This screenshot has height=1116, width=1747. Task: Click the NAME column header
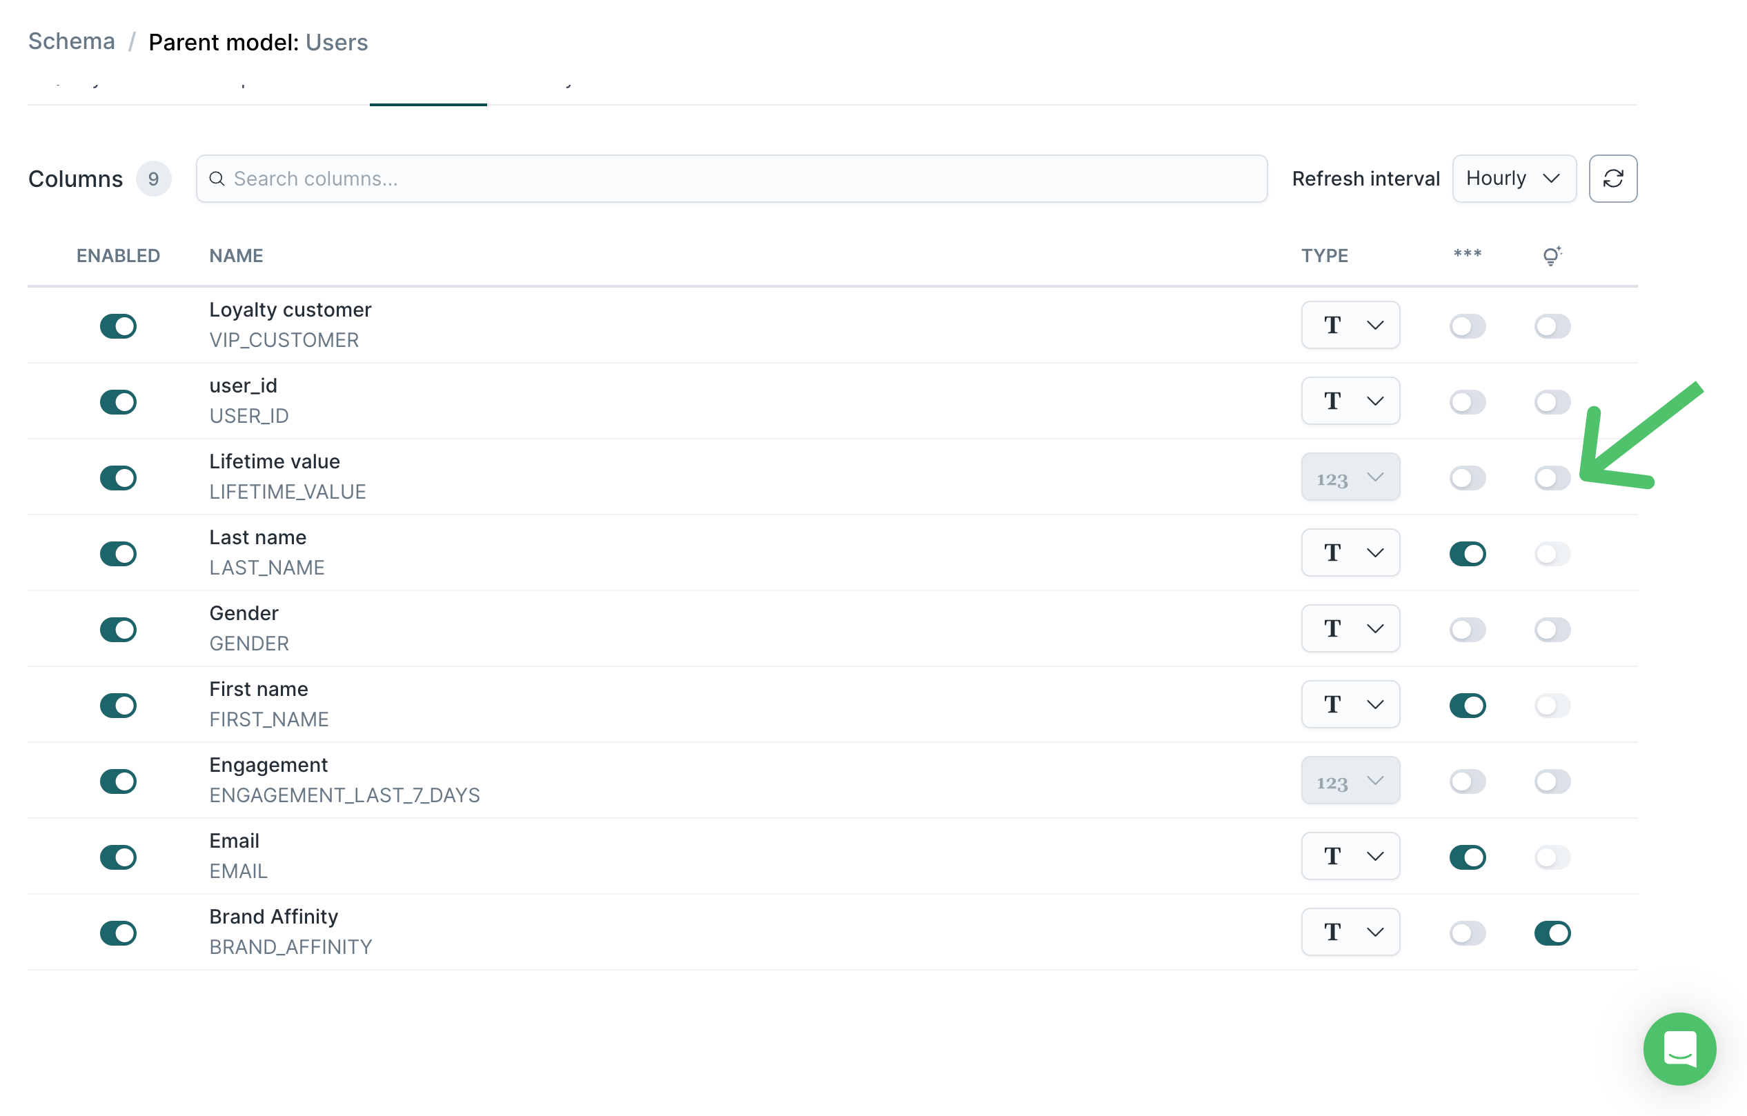pyautogui.click(x=236, y=255)
